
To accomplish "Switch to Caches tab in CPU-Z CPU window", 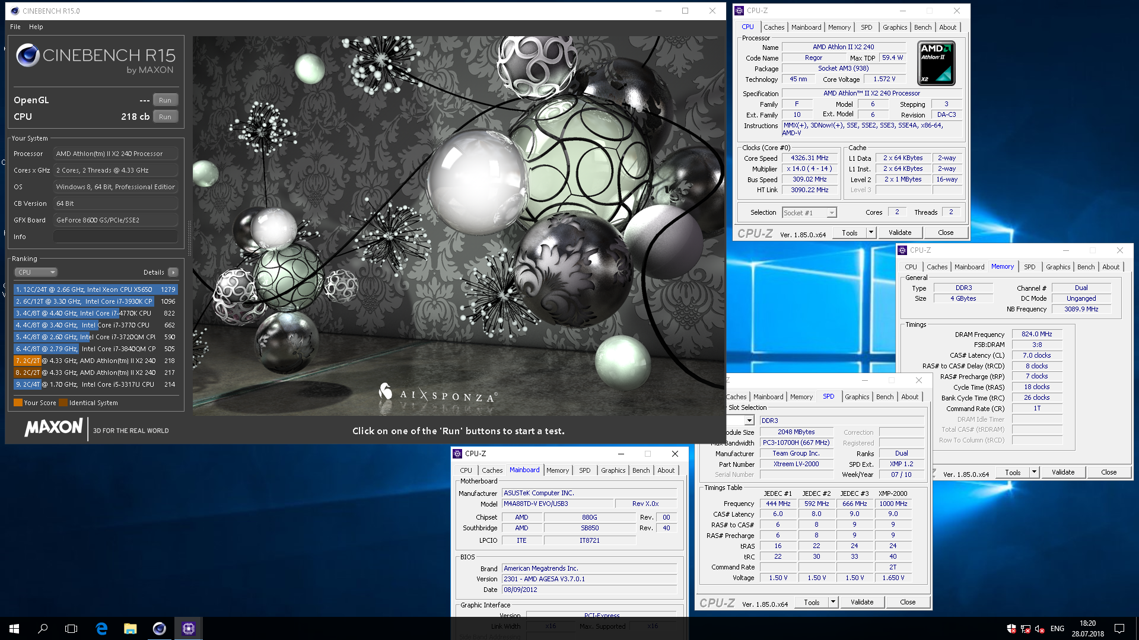I will (774, 27).
